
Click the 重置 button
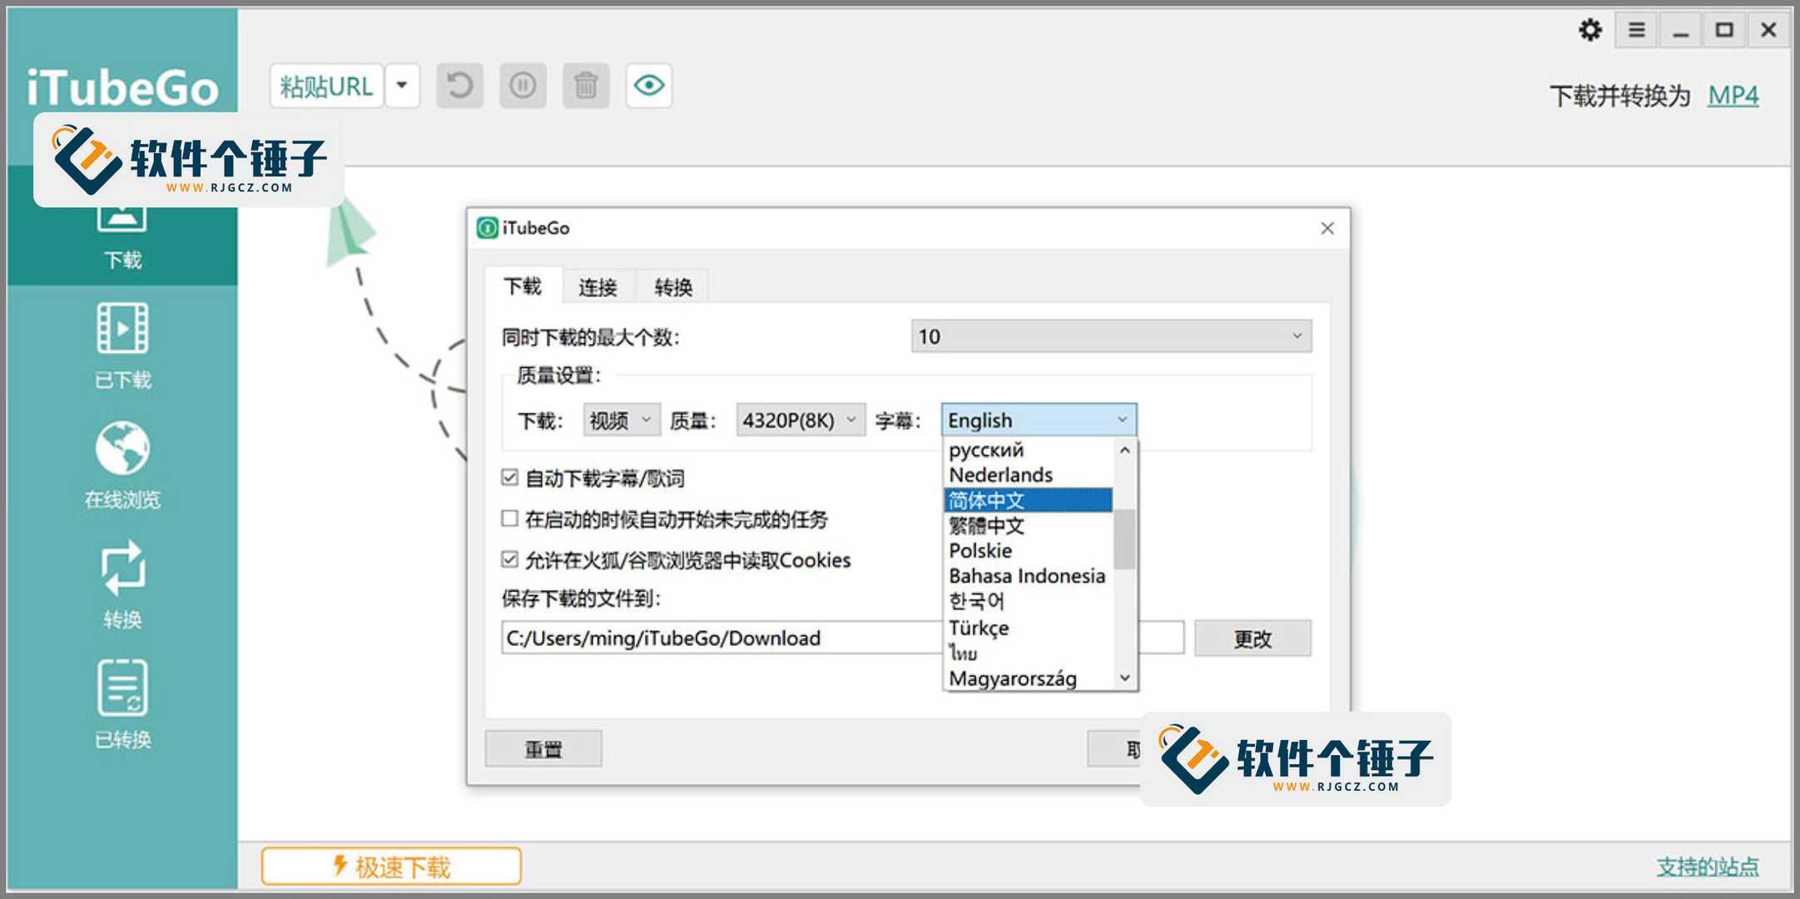[543, 749]
